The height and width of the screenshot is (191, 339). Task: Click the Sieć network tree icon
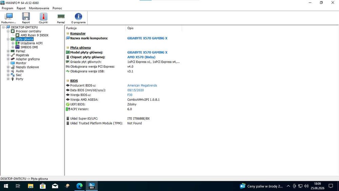[13, 75]
